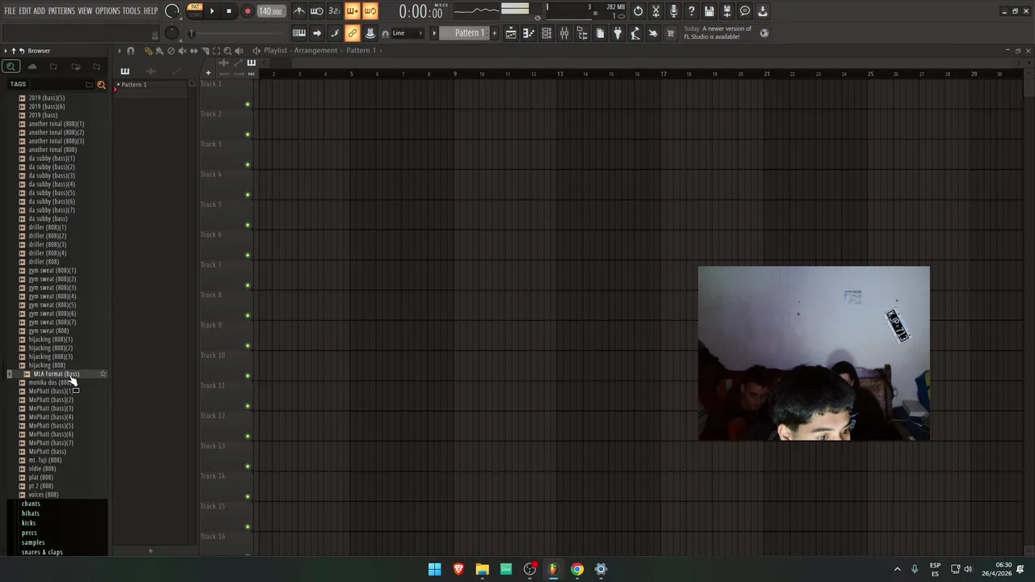Screen dimensions: 1035x582
Task: Click the one-click recording microphone icon
Action: [x=674, y=11]
